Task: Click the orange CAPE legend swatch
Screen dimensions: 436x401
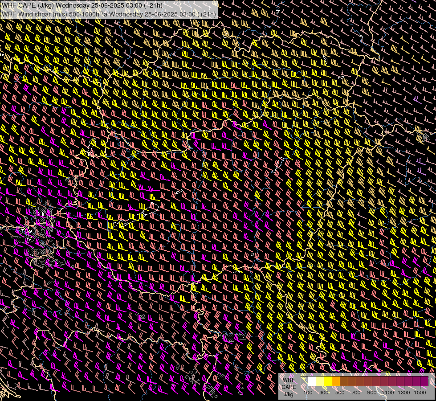Action: tap(336, 381)
